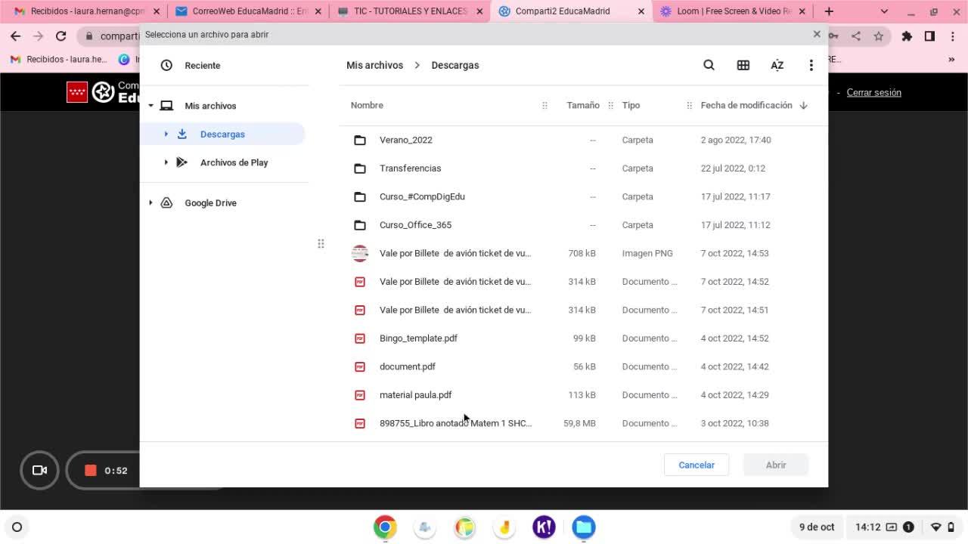The width and height of the screenshot is (968, 544).
Task: Launch Google Chrome from the shelf
Action: point(385,527)
